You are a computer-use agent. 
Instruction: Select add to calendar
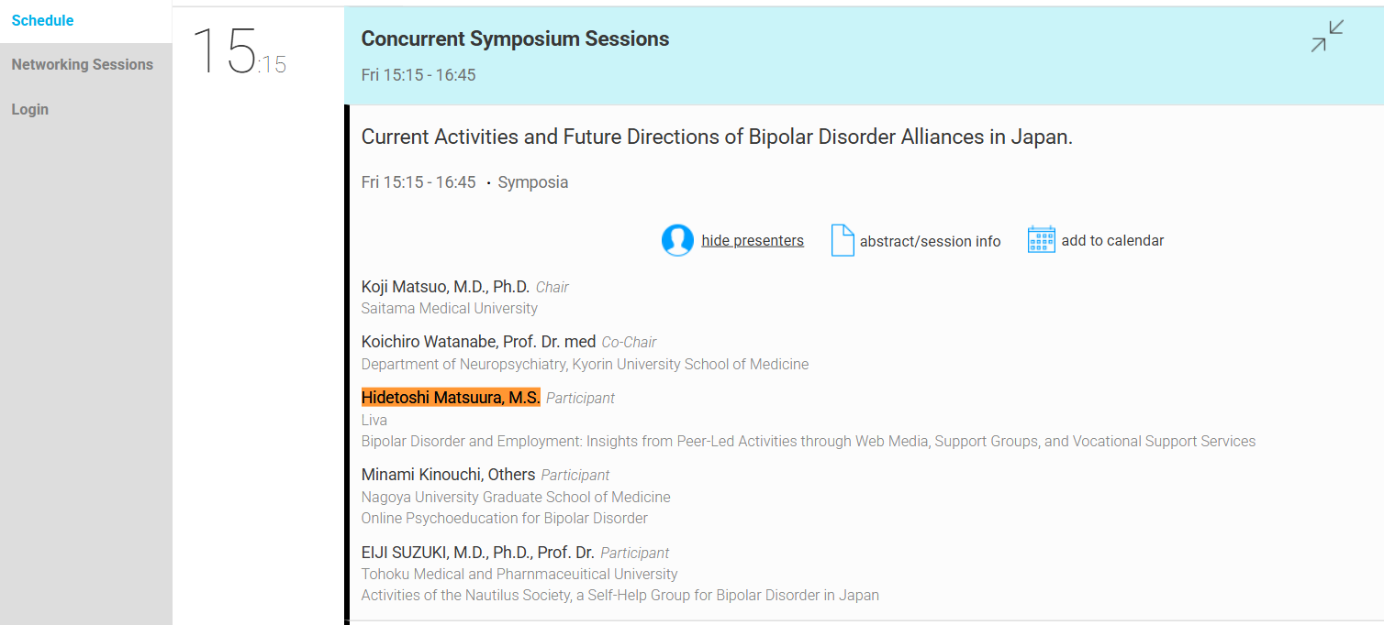click(1112, 241)
